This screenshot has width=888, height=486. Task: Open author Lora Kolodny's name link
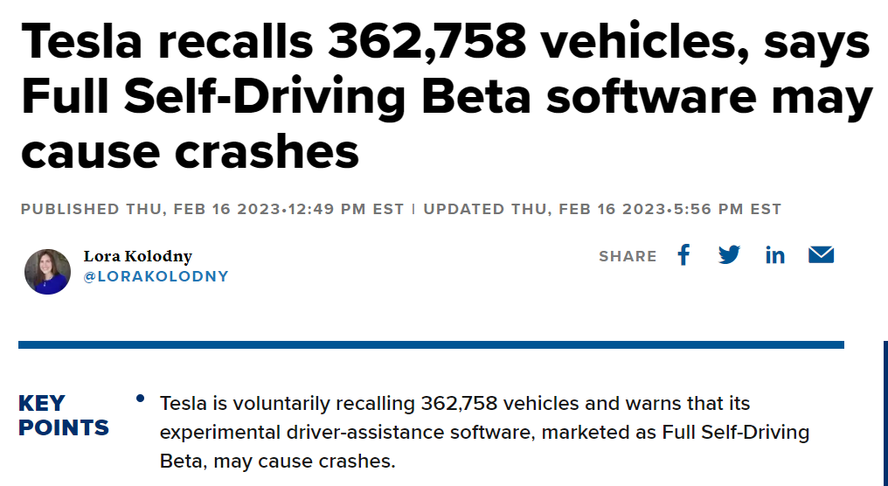137,256
